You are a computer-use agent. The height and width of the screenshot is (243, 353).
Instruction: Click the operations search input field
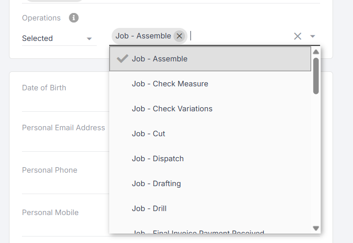click(239, 36)
